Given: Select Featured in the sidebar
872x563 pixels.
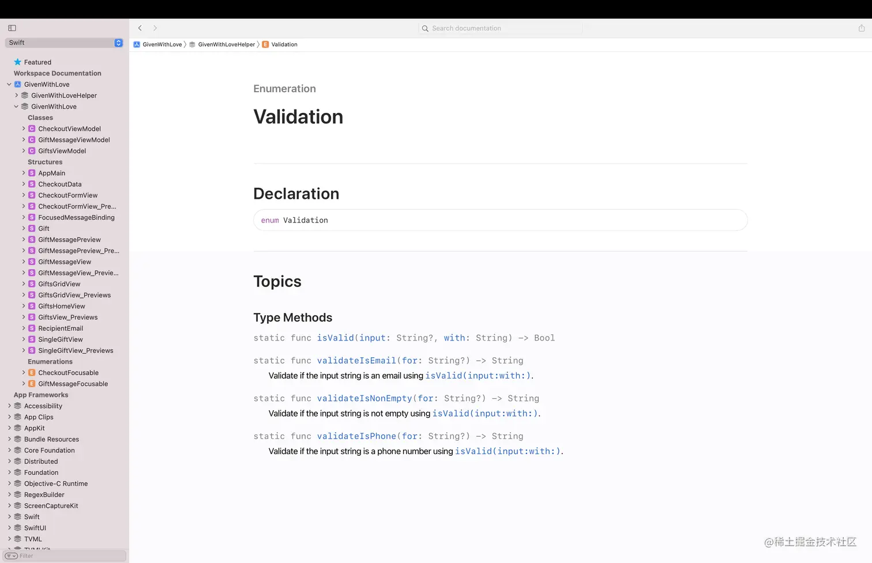Looking at the screenshot, I should click(x=37, y=62).
